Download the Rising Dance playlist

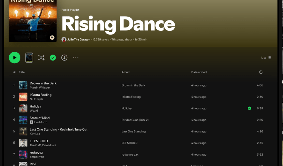click(64, 58)
